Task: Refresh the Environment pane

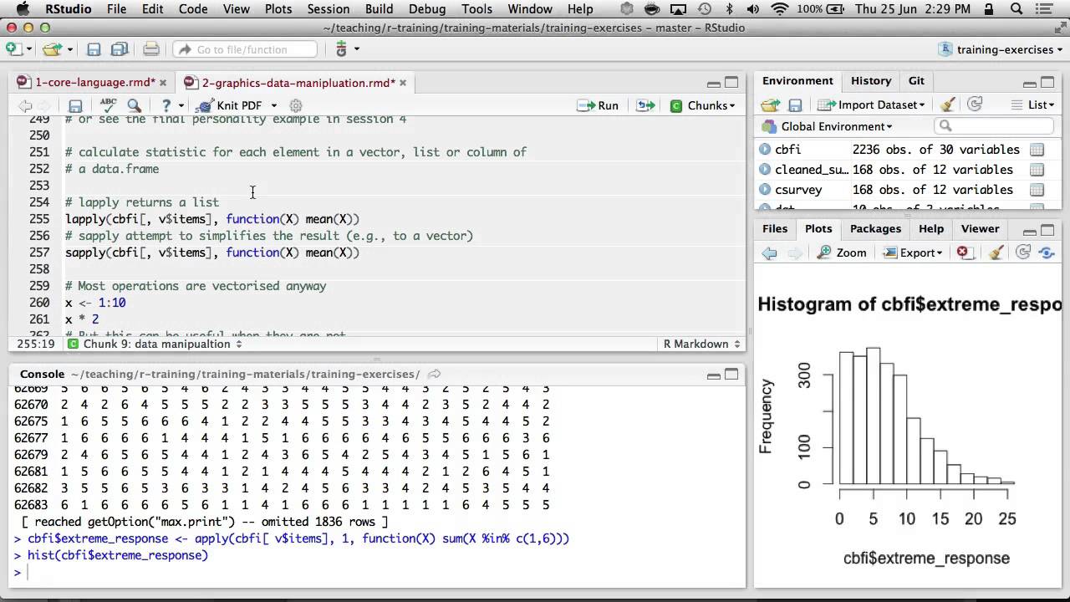Action: [974, 105]
